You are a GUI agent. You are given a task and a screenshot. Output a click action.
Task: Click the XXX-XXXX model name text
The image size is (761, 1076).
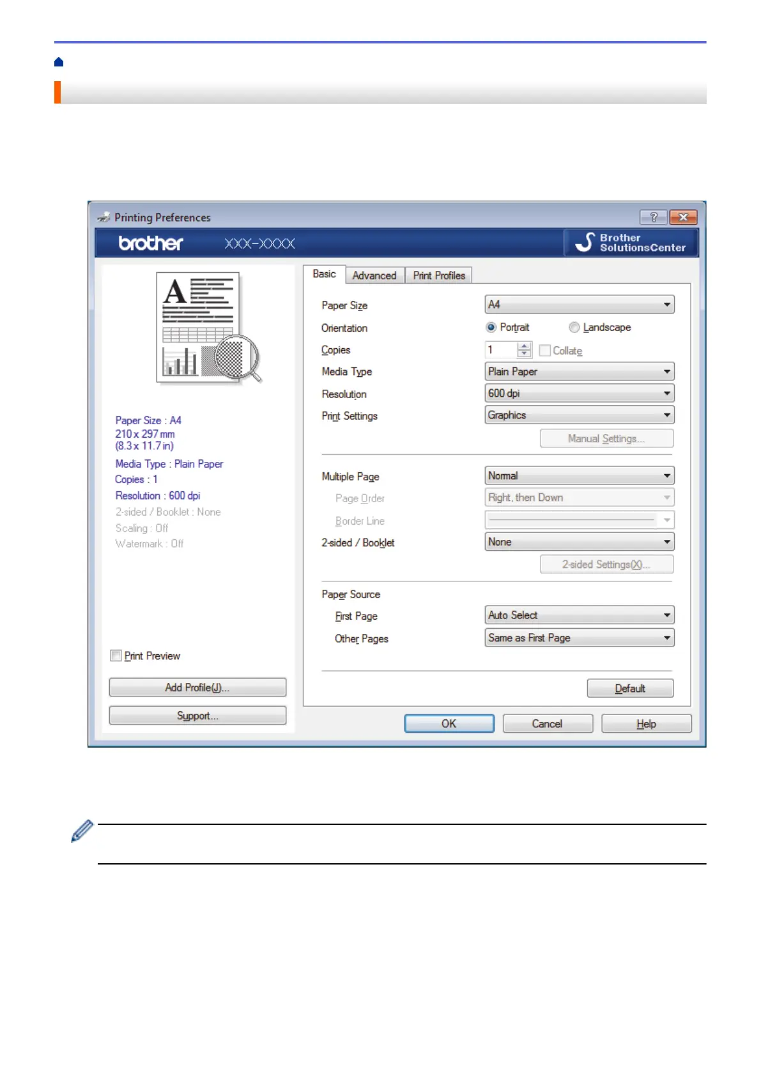[259, 243]
